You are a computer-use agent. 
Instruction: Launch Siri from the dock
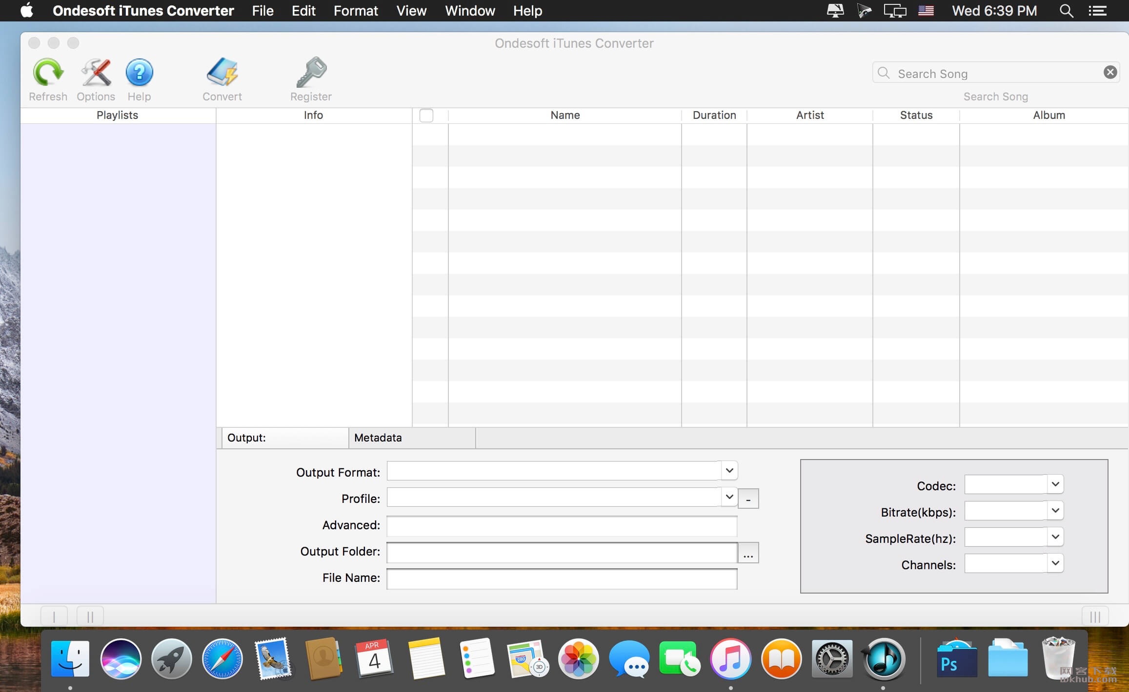tap(121, 659)
